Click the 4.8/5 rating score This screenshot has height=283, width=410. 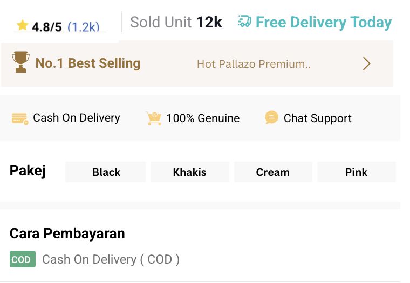(47, 27)
